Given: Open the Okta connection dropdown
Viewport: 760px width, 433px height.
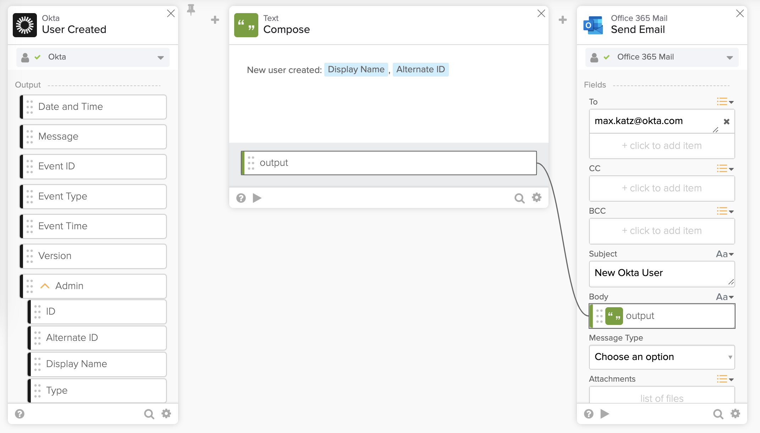Looking at the screenshot, I should [160, 57].
